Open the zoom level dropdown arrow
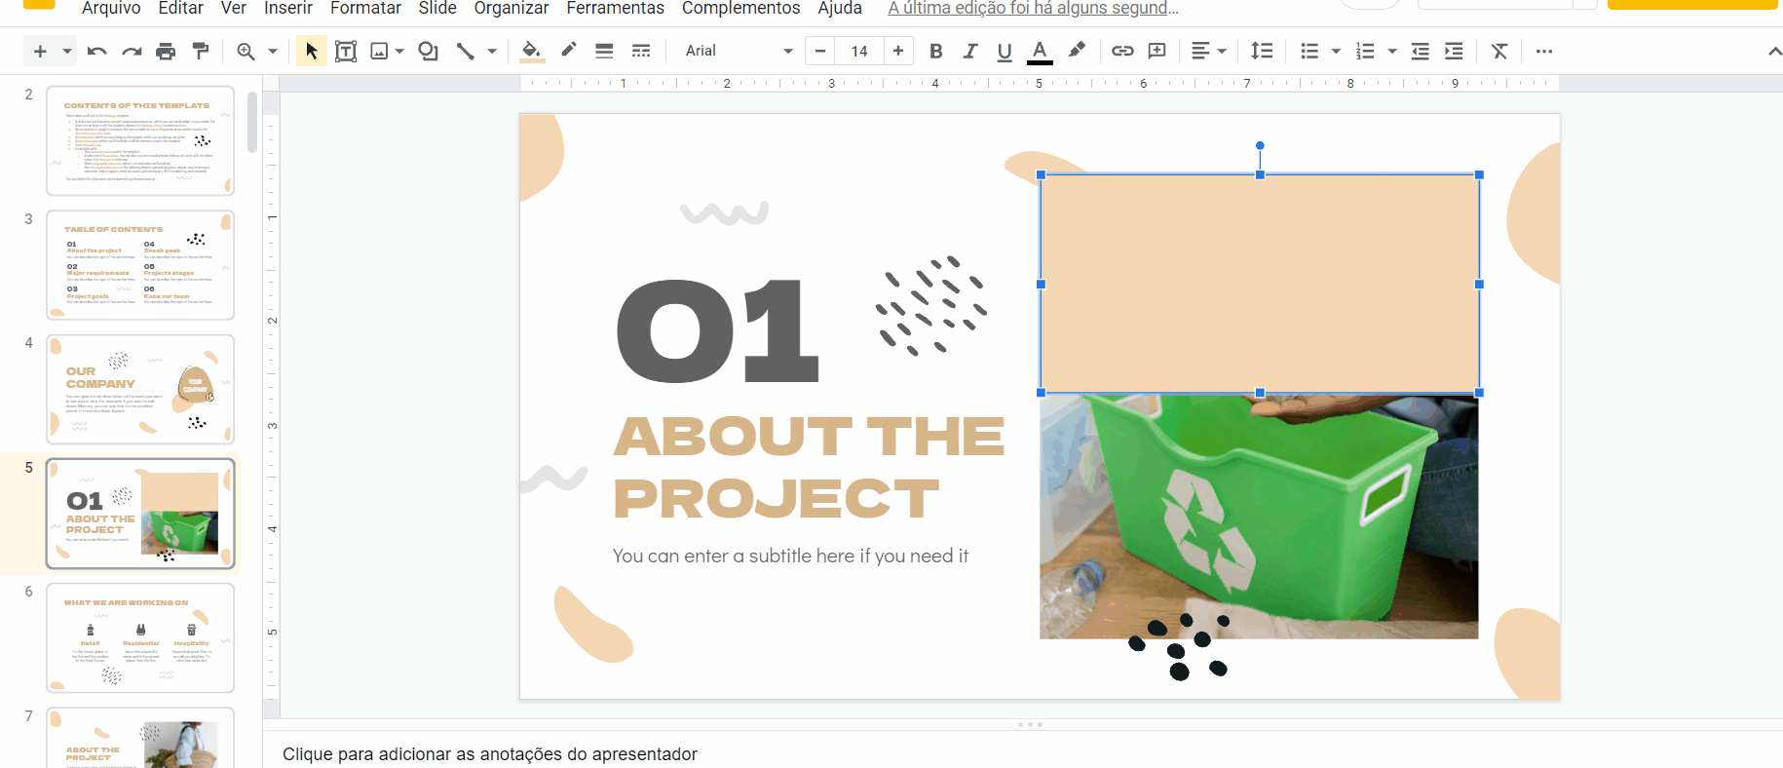1783x768 pixels. point(273,51)
